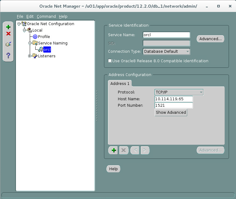Viewport: 236px width, 199px height.
Task: Click the orcl service icon in tree
Action: click(41, 49)
